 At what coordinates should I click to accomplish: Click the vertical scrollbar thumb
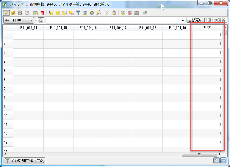[225, 33]
